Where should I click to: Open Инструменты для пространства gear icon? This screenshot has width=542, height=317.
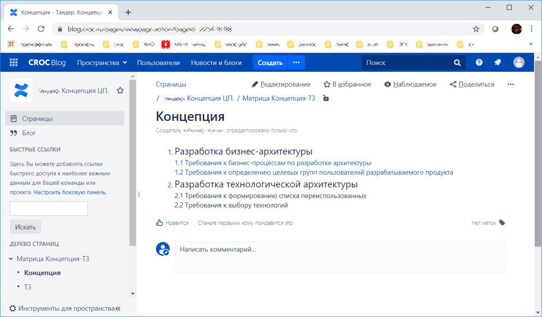pos(12,308)
